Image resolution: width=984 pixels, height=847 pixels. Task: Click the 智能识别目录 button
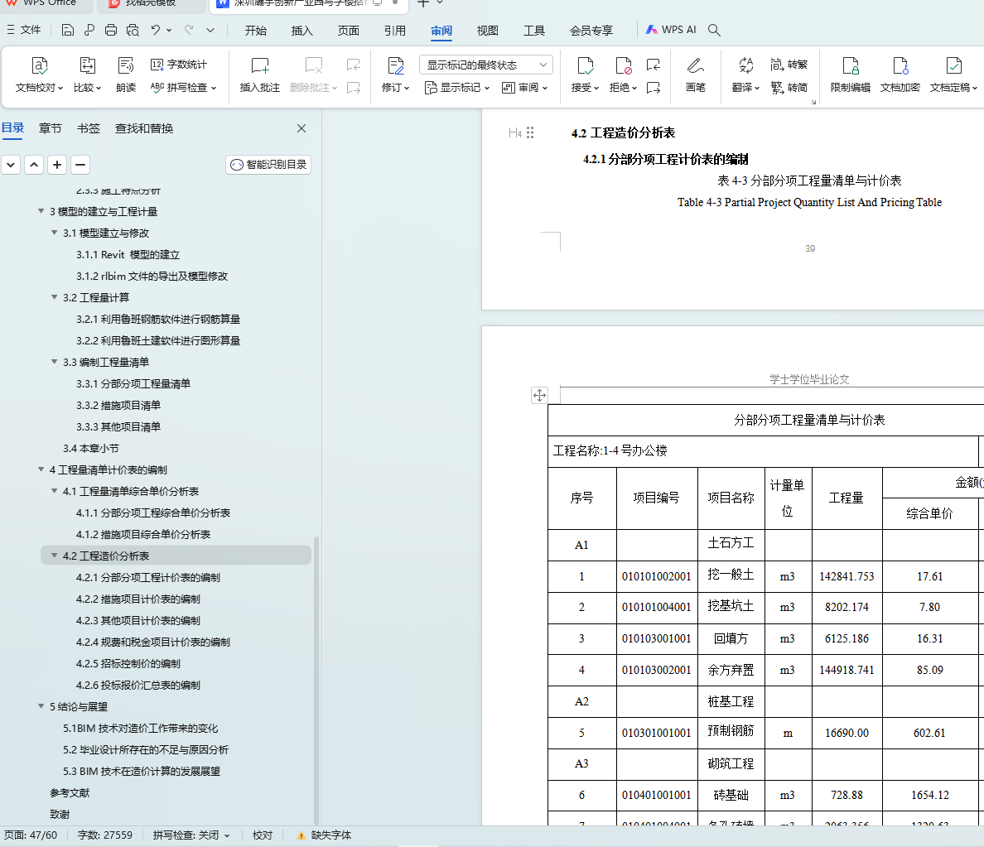pos(268,165)
